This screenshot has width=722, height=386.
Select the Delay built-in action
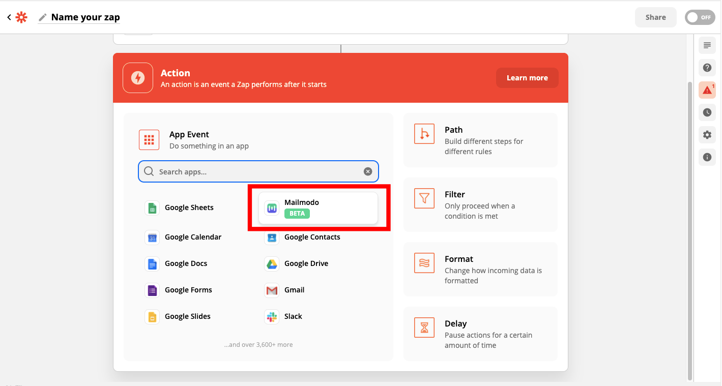(480, 334)
